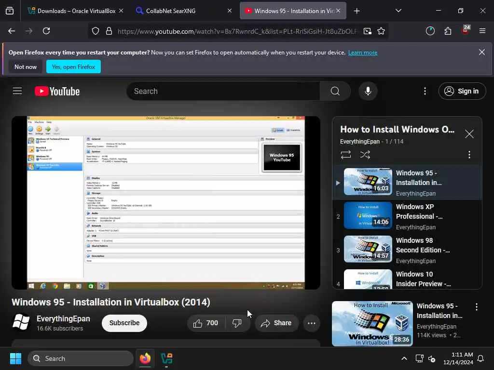494x370 pixels.
Task: Open options for recommended Windows 95 video
Action: pos(476,307)
